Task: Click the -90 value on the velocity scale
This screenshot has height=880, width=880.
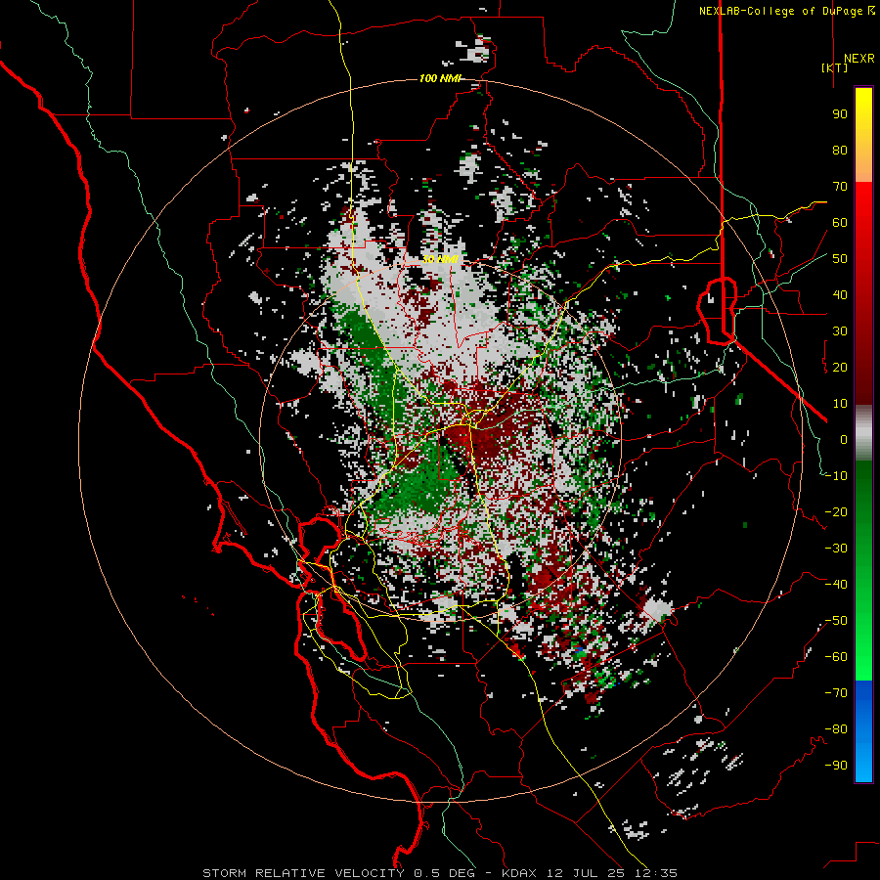Action: tap(836, 766)
